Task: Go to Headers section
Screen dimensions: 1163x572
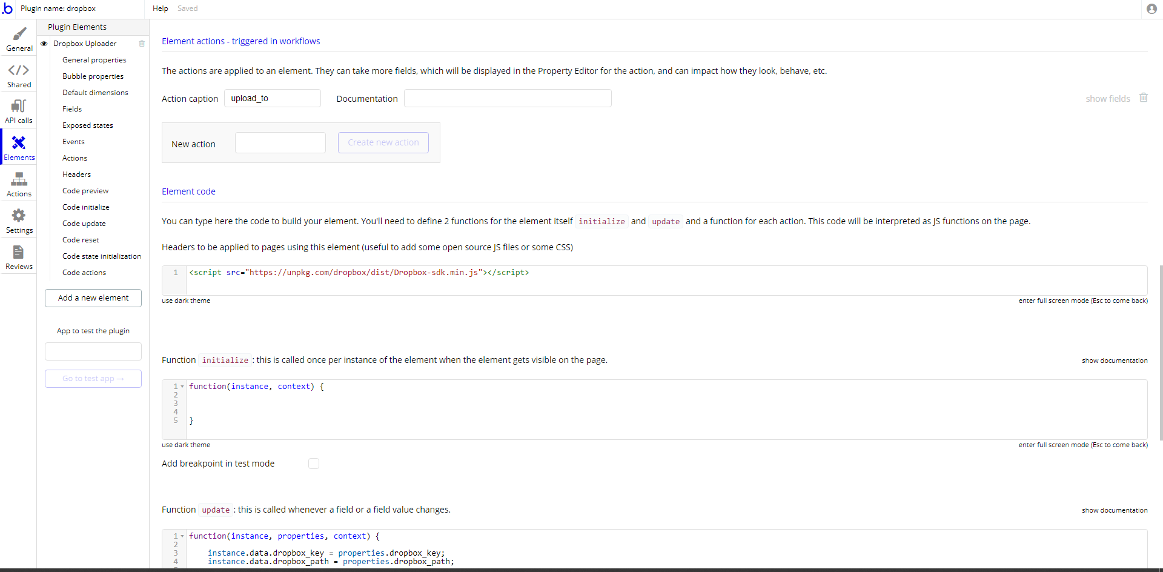Action: [76, 175]
